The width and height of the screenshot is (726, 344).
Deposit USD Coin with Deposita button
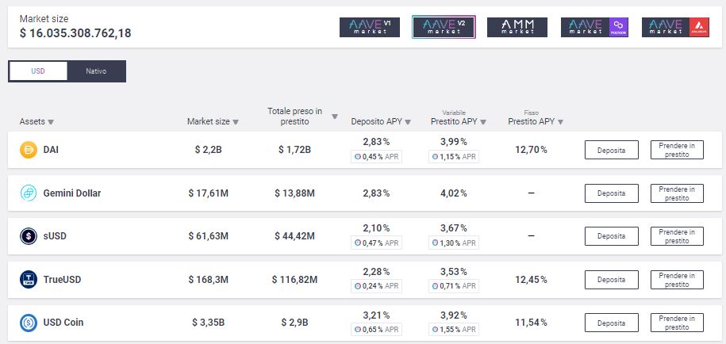[x=611, y=323]
